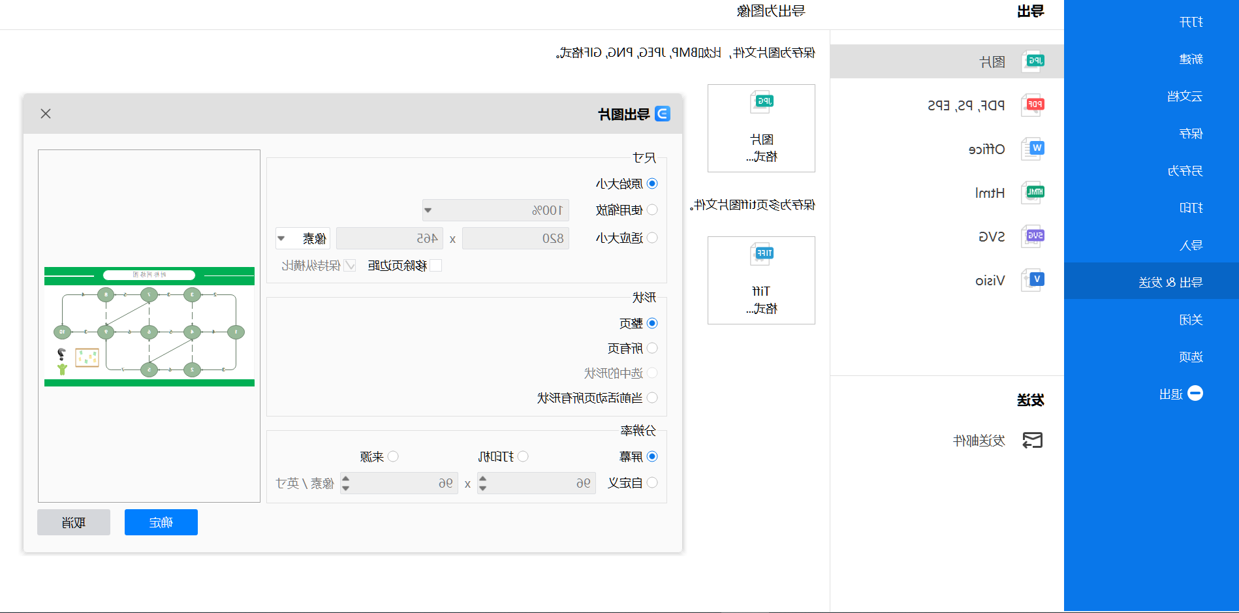Select the 适应大小 radio button
1239x613 pixels.
coord(652,238)
